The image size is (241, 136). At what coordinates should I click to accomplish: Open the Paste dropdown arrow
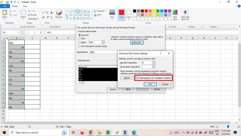[5, 19]
